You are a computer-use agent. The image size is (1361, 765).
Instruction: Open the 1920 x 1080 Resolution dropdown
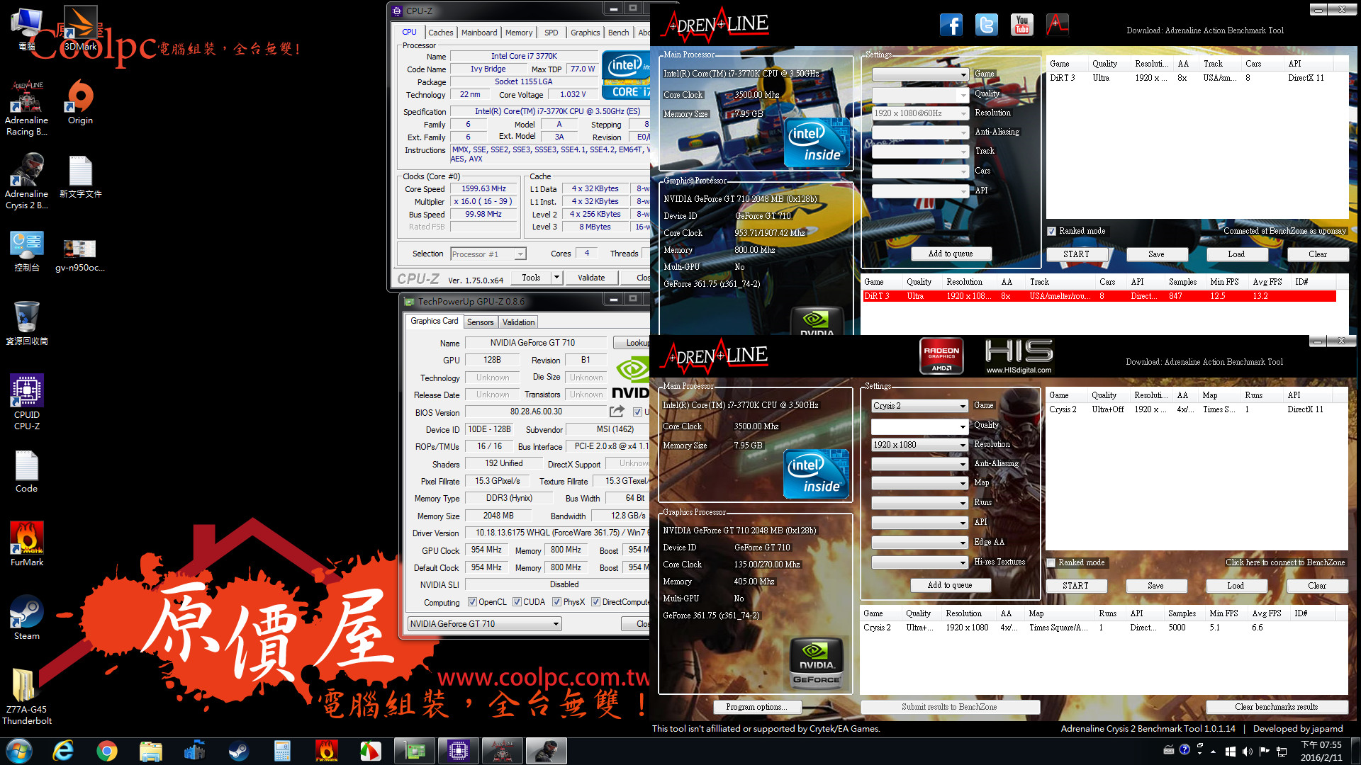click(919, 445)
